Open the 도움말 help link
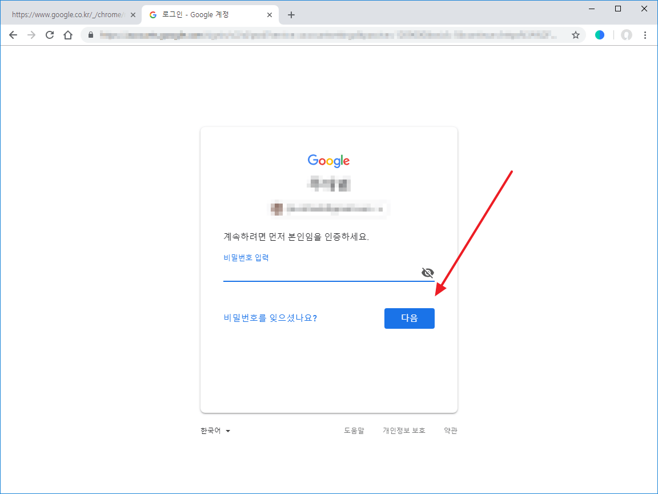The width and height of the screenshot is (658, 494). [x=354, y=431]
